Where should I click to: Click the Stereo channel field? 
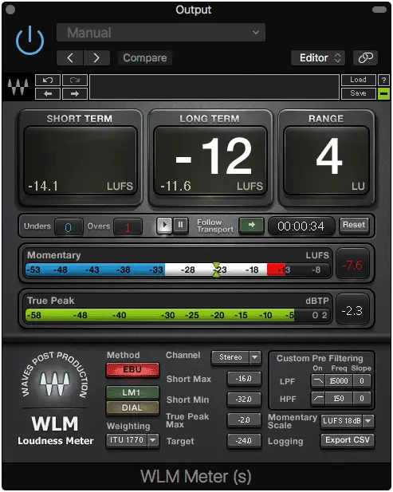(x=230, y=357)
